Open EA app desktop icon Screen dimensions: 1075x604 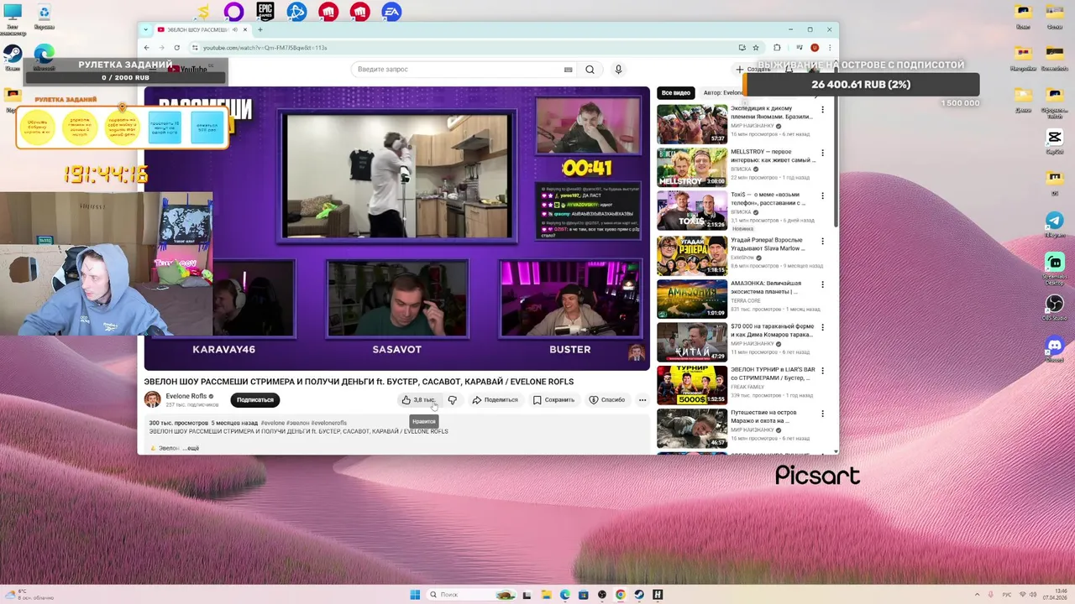pyautogui.click(x=391, y=12)
